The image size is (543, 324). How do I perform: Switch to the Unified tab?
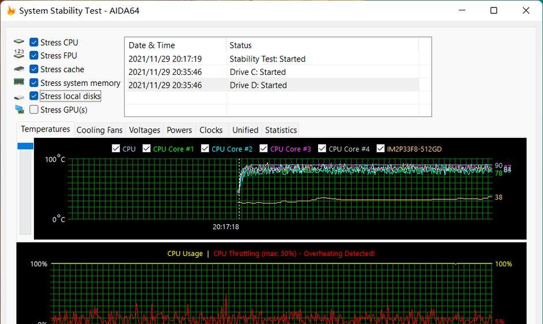pos(245,130)
